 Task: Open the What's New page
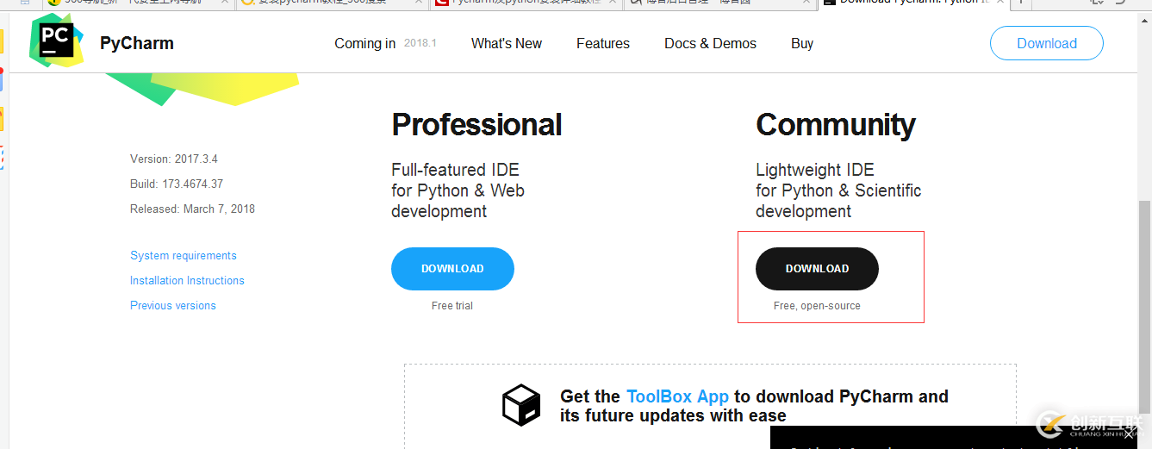pos(507,43)
